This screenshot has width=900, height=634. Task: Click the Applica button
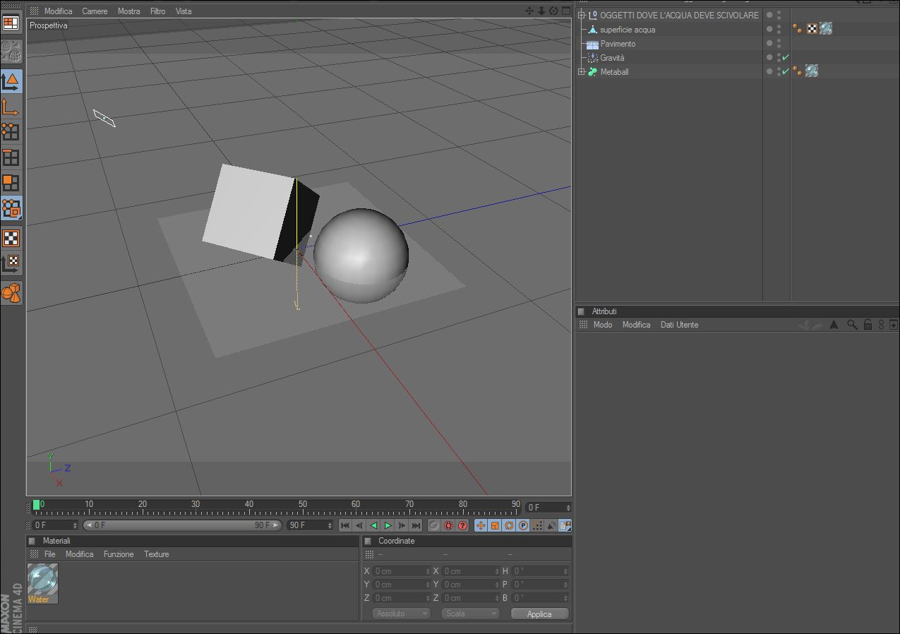[x=539, y=614]
